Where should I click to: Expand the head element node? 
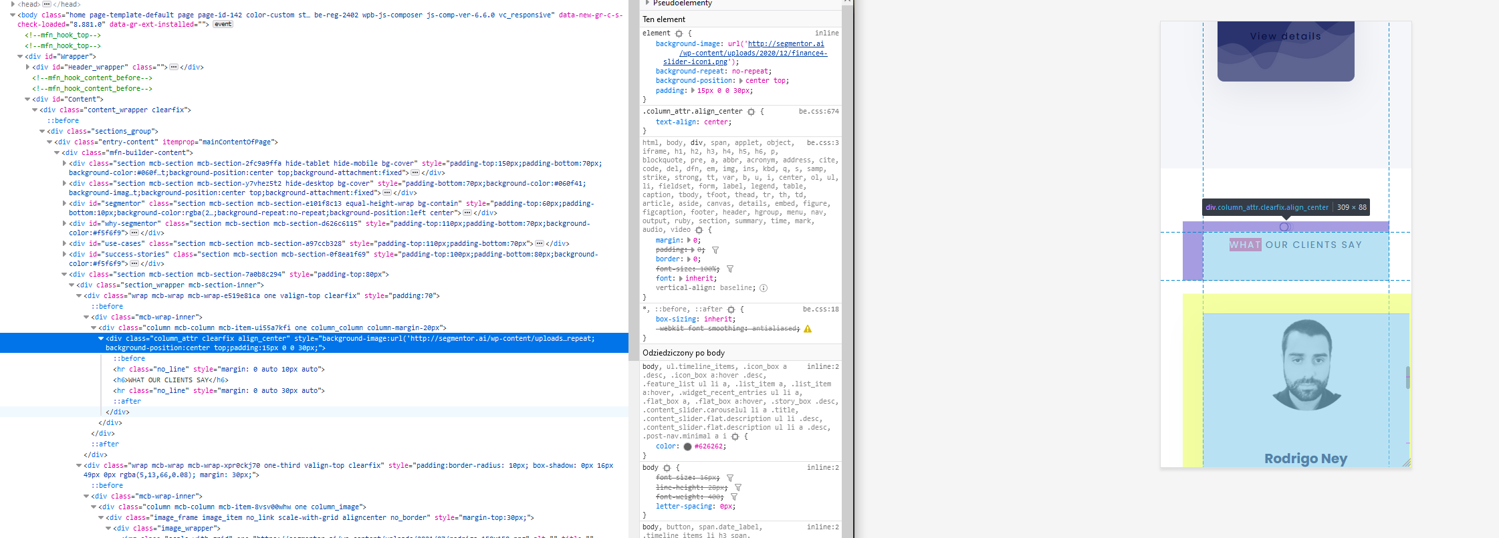[13, 4]
